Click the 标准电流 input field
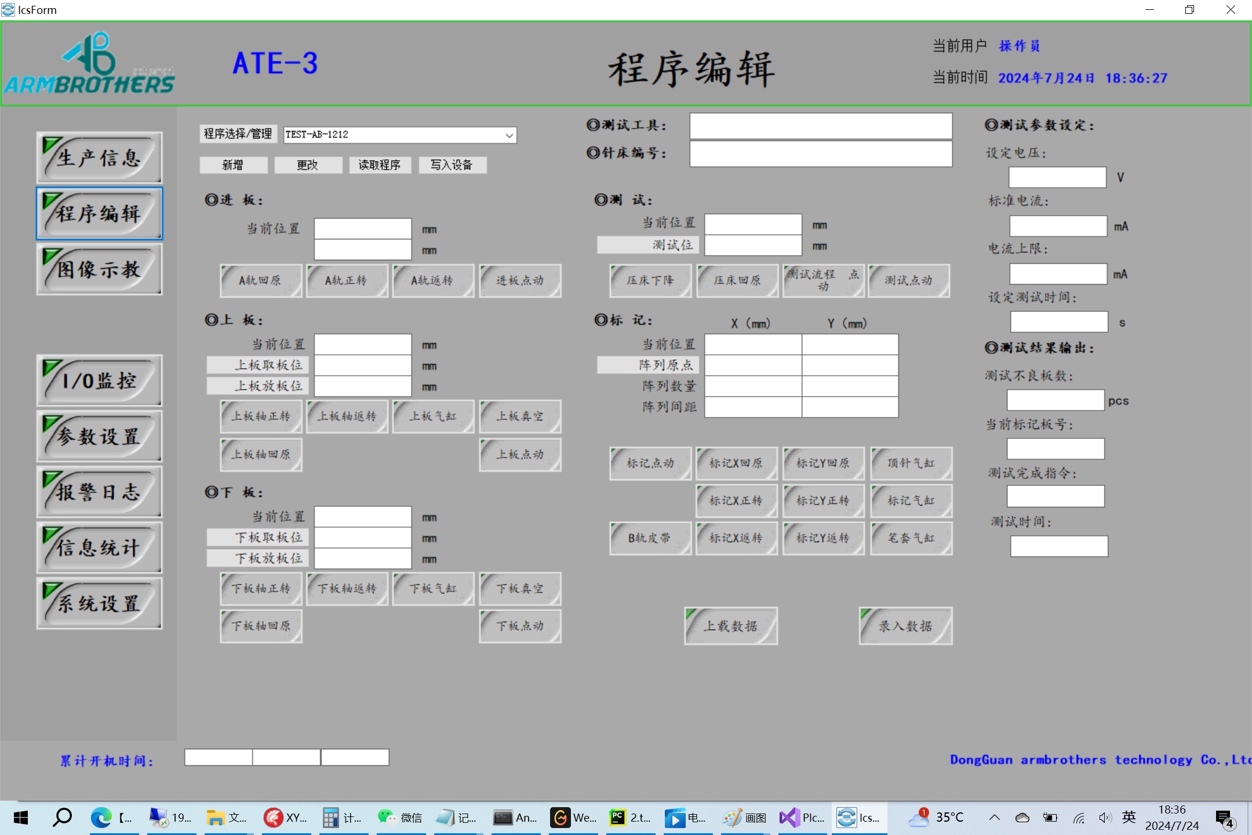 [1058, 226]
